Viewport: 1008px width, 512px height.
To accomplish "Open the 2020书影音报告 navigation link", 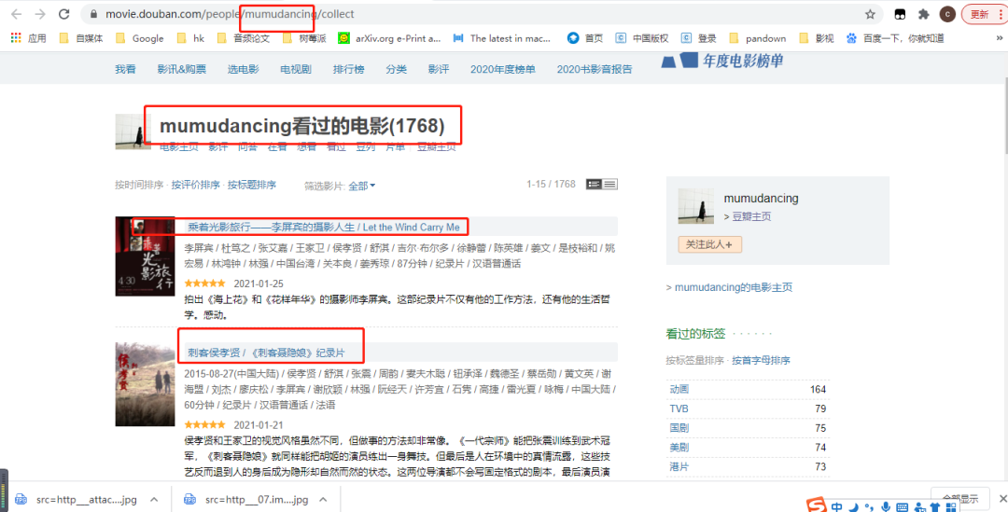I will click(x=595, y=69).
